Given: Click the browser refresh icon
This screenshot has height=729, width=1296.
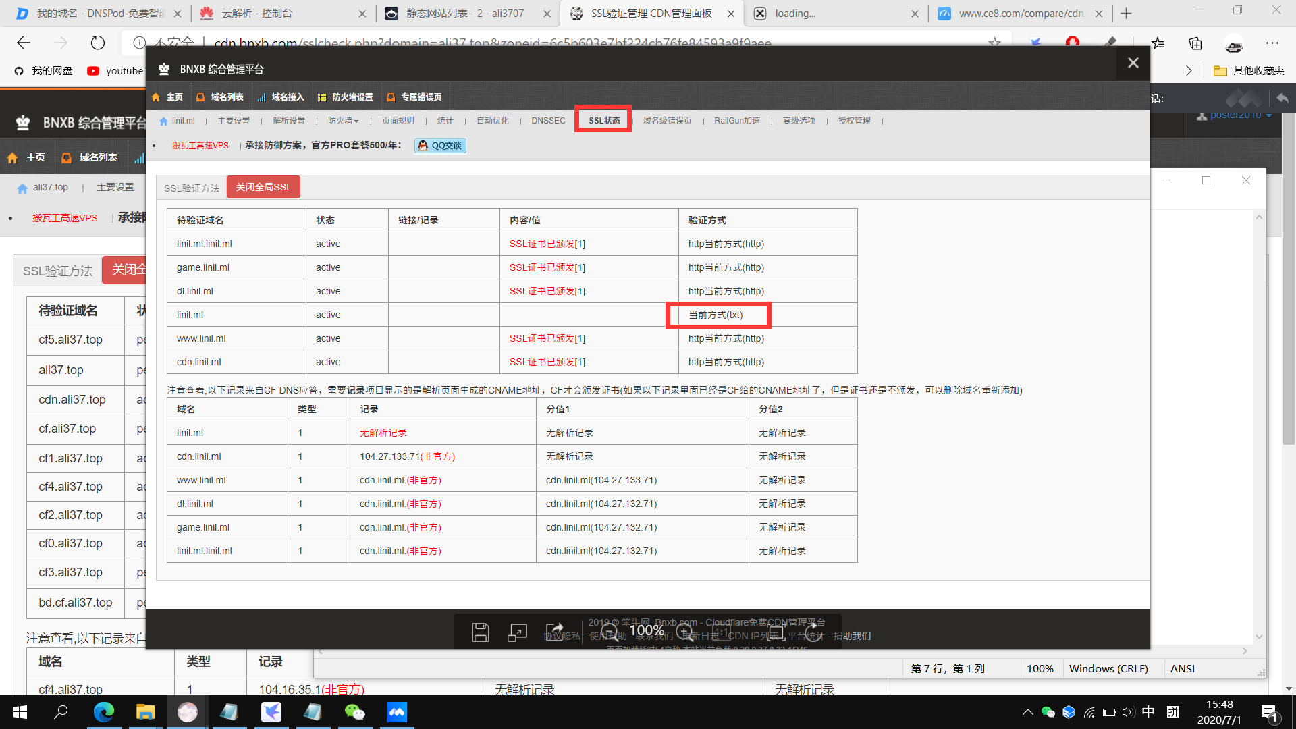Looking at the screenshot, I should tap(98, 43).
